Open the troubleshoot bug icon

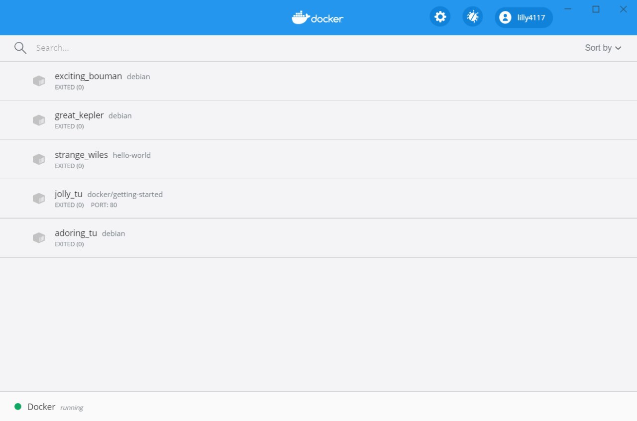point(472,17)
